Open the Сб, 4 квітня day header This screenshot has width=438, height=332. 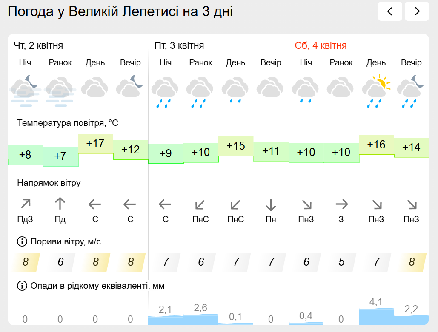coord(321,46)
